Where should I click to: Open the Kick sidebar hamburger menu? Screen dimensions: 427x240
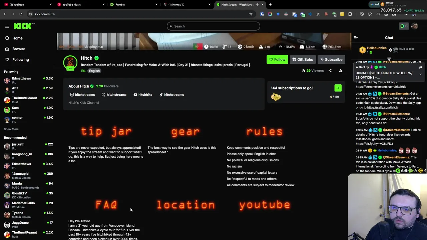pos(7,26)
